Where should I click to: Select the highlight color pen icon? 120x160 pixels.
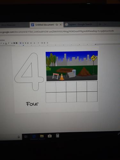click(9, 43)
